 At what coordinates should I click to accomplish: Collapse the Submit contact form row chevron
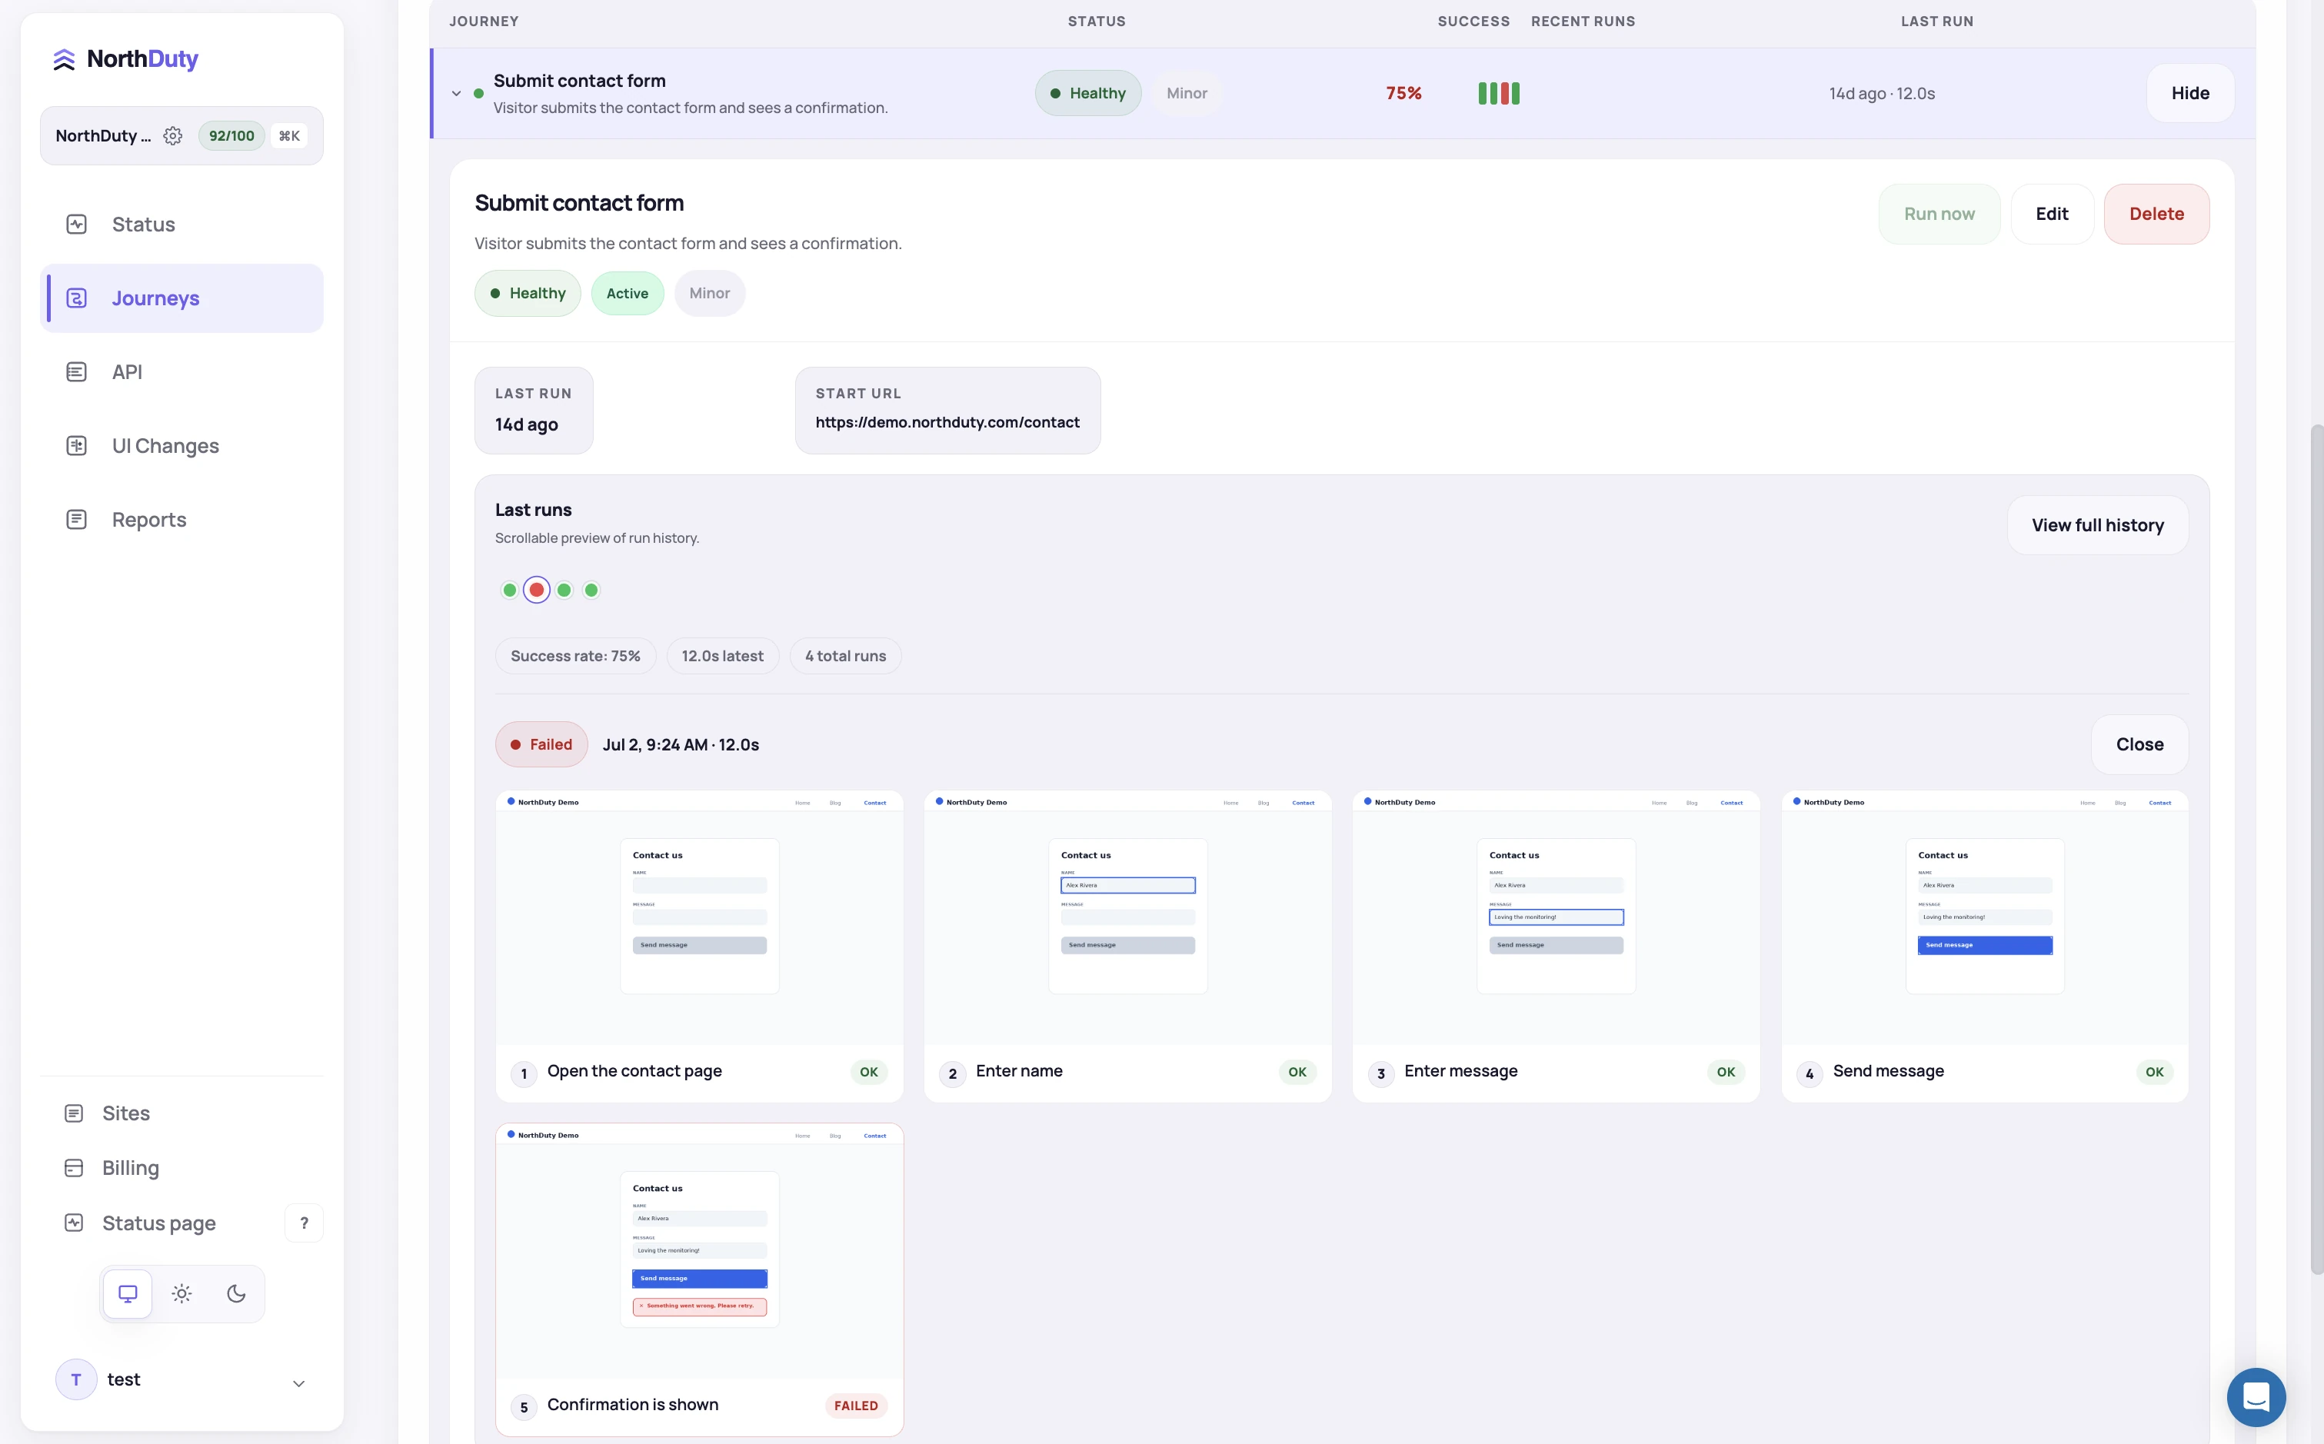point(457,94)
